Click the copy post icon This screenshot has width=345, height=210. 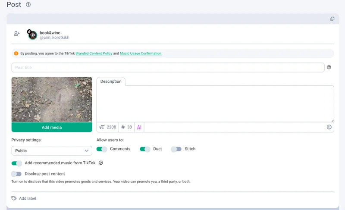pyautogui.click(x=332, y=19)
